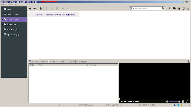Viewport: 191px width, 107px height.
Task: Open the Aide menu
Action: pos(17,5)
